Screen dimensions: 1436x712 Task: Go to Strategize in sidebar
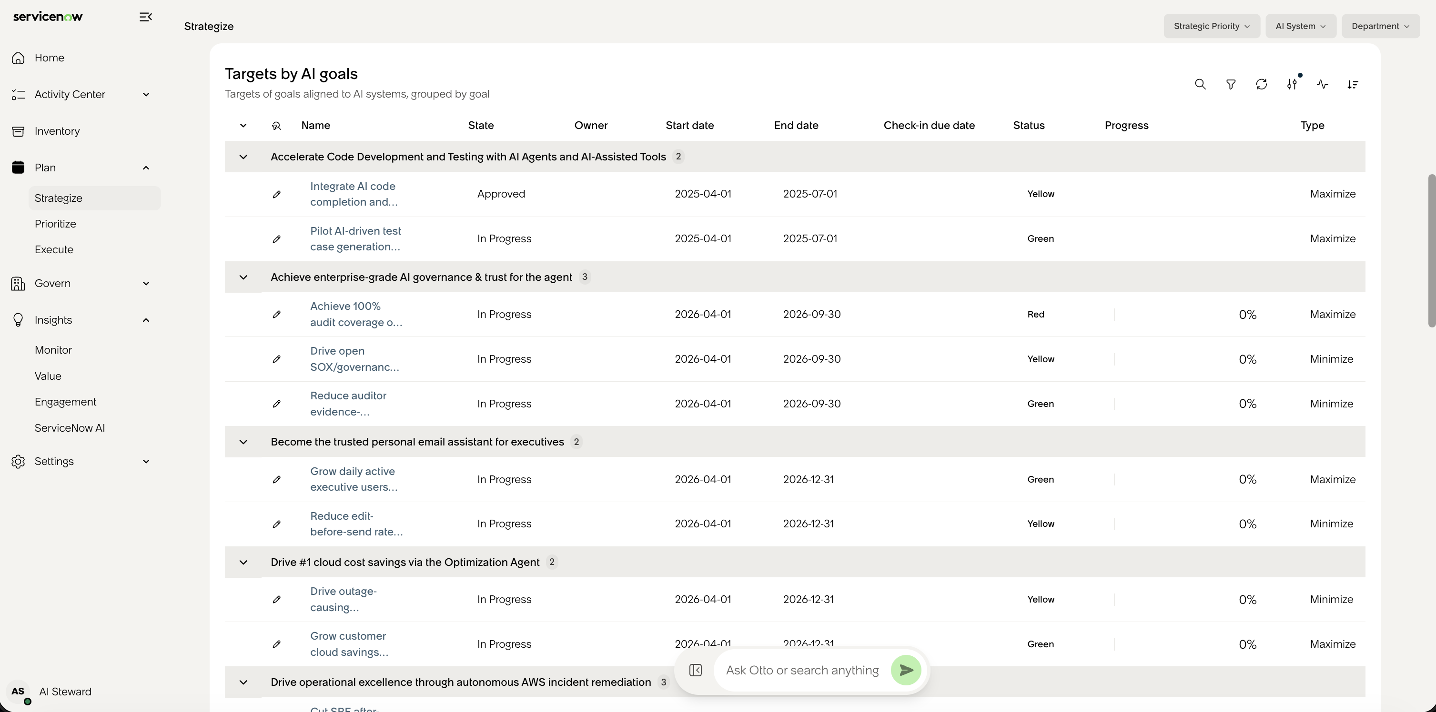(95, 198)
